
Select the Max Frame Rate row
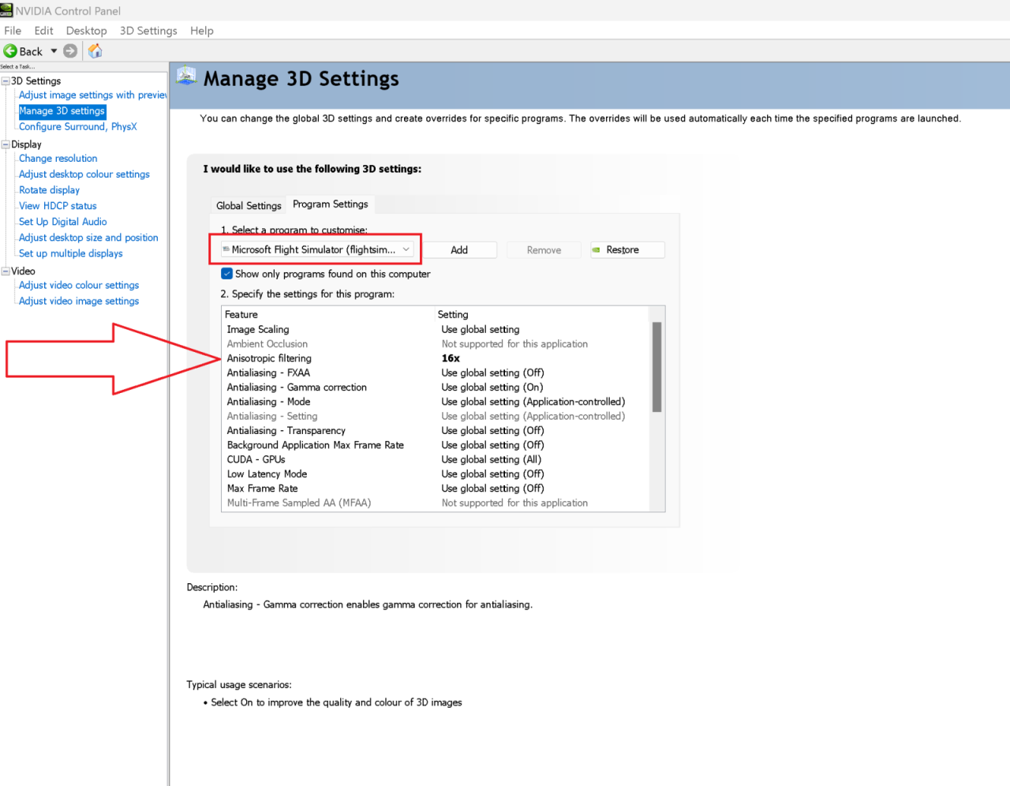coord(436,488)
